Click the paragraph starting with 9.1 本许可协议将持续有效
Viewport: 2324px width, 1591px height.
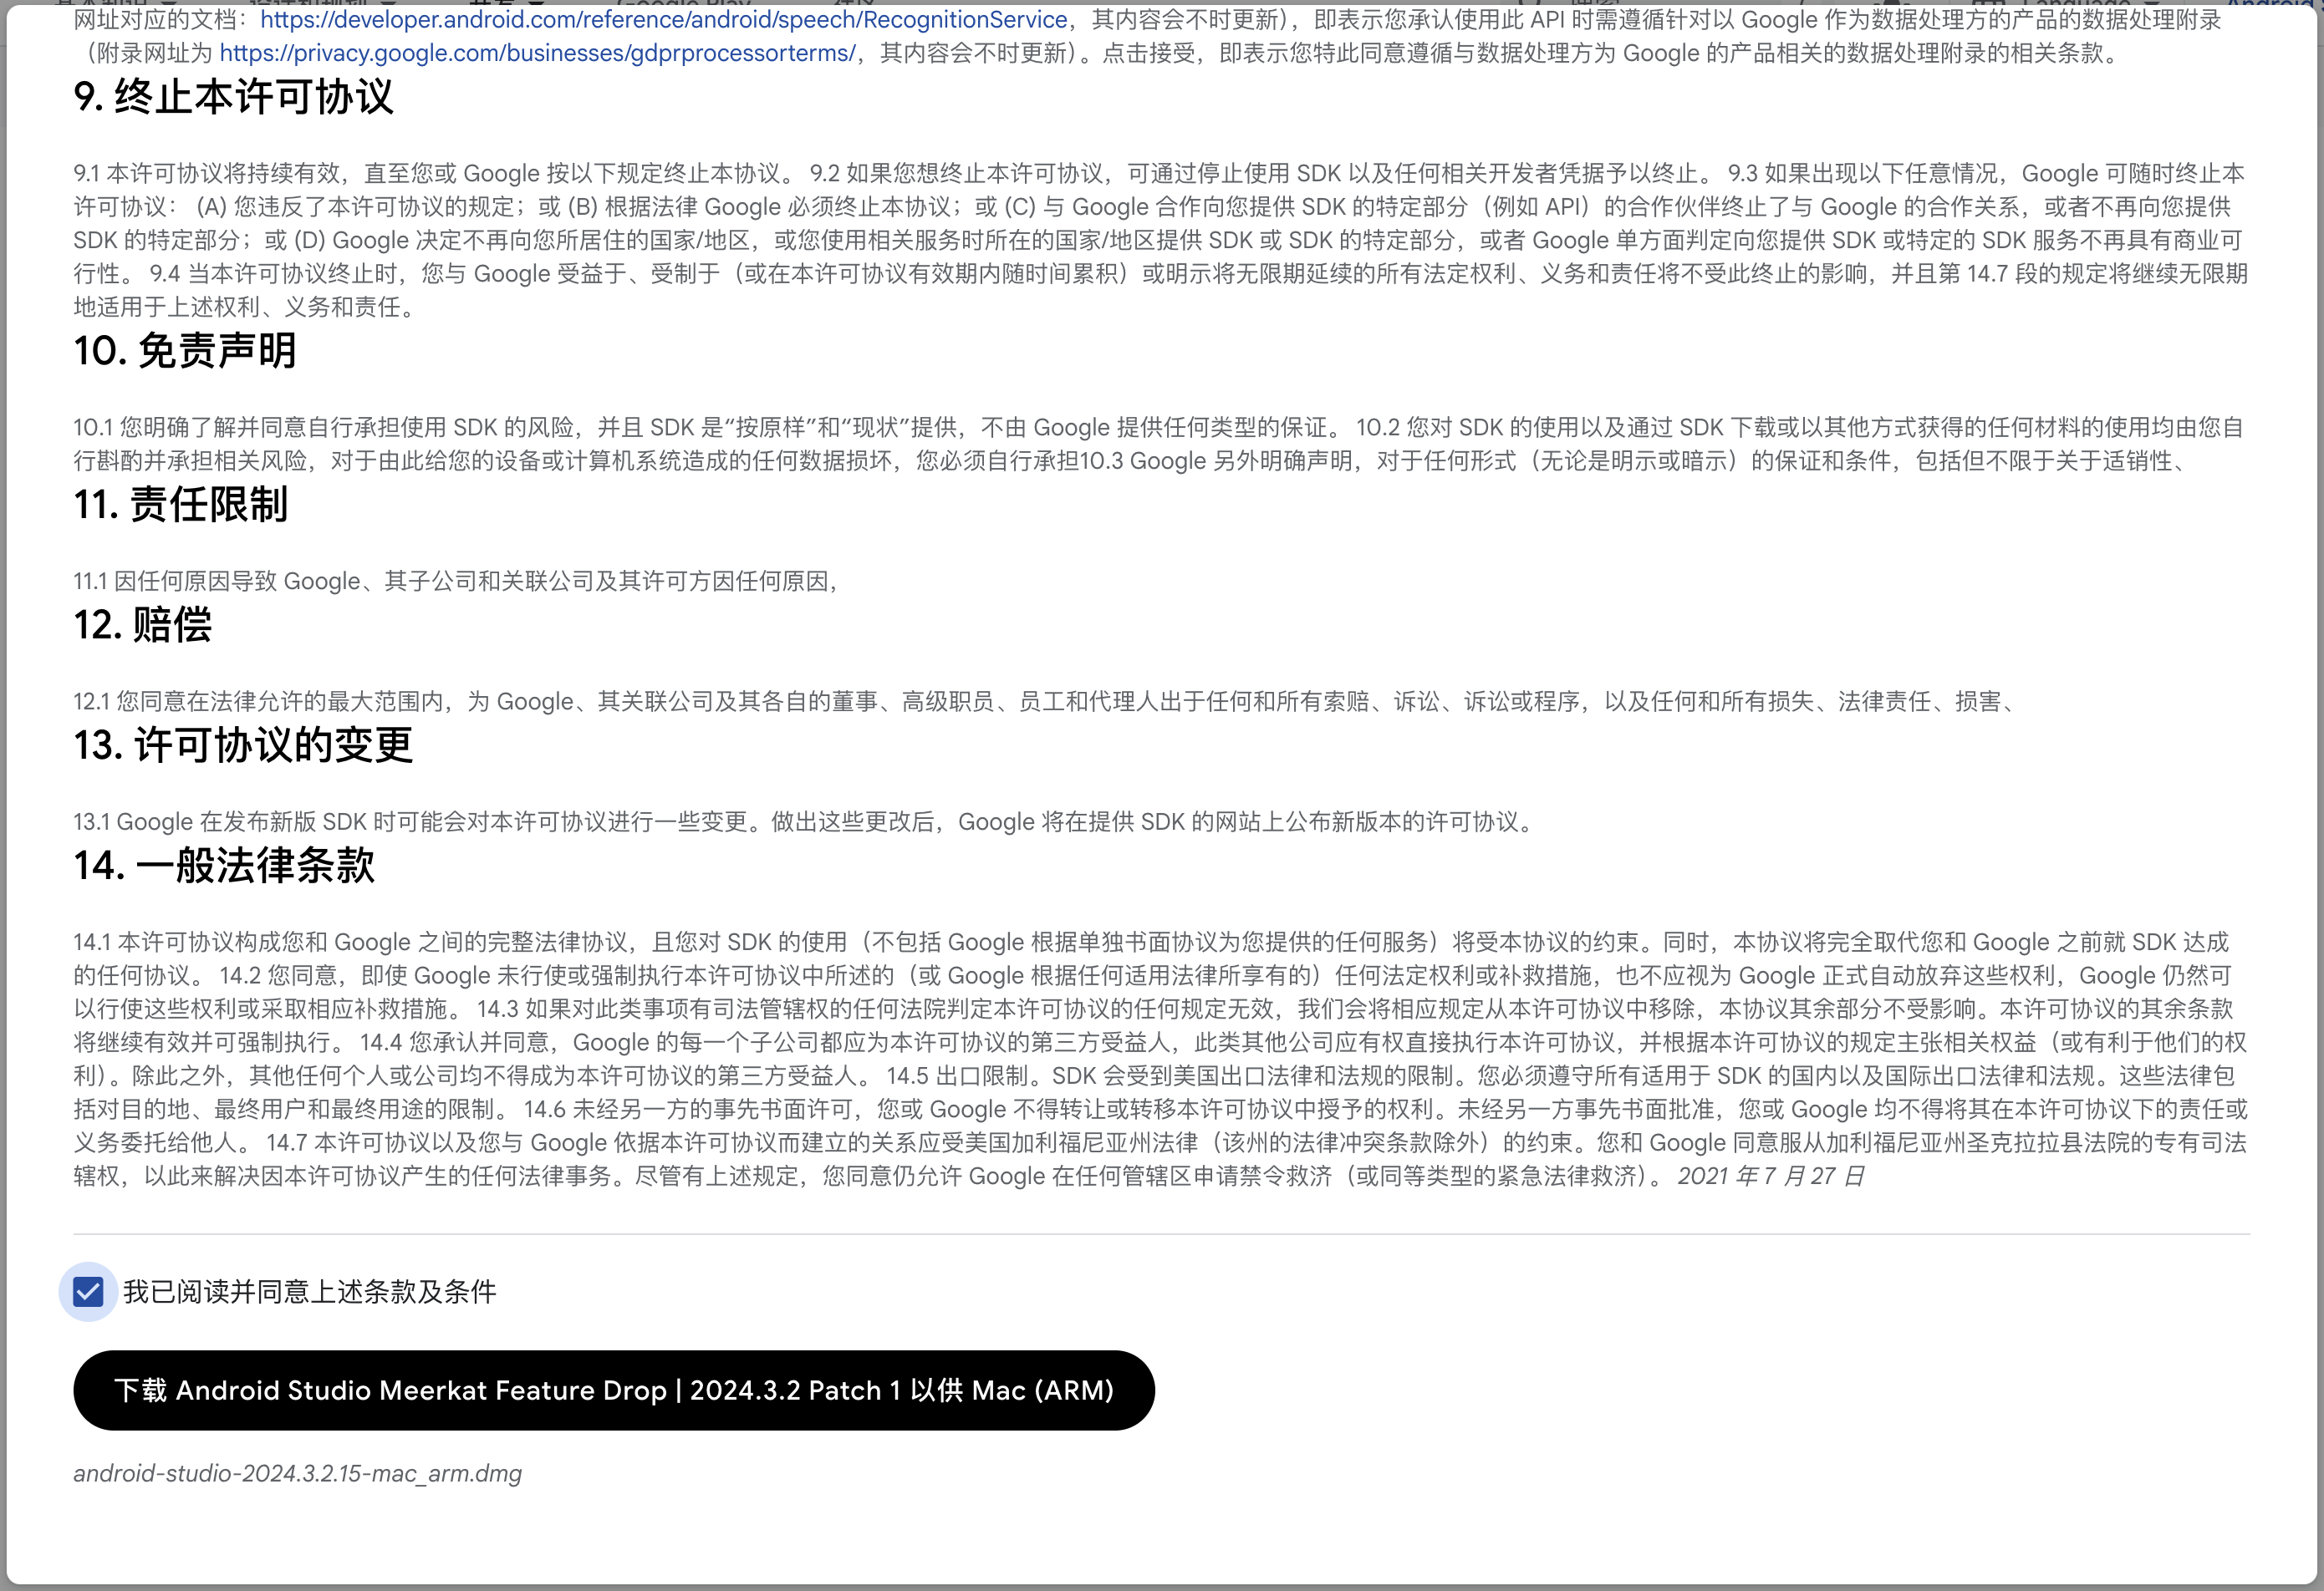[x=1160, y=240]
